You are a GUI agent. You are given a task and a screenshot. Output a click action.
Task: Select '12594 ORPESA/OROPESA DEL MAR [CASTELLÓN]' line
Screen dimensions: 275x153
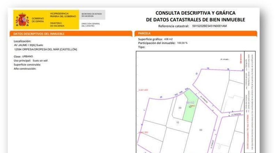point(46,49)
